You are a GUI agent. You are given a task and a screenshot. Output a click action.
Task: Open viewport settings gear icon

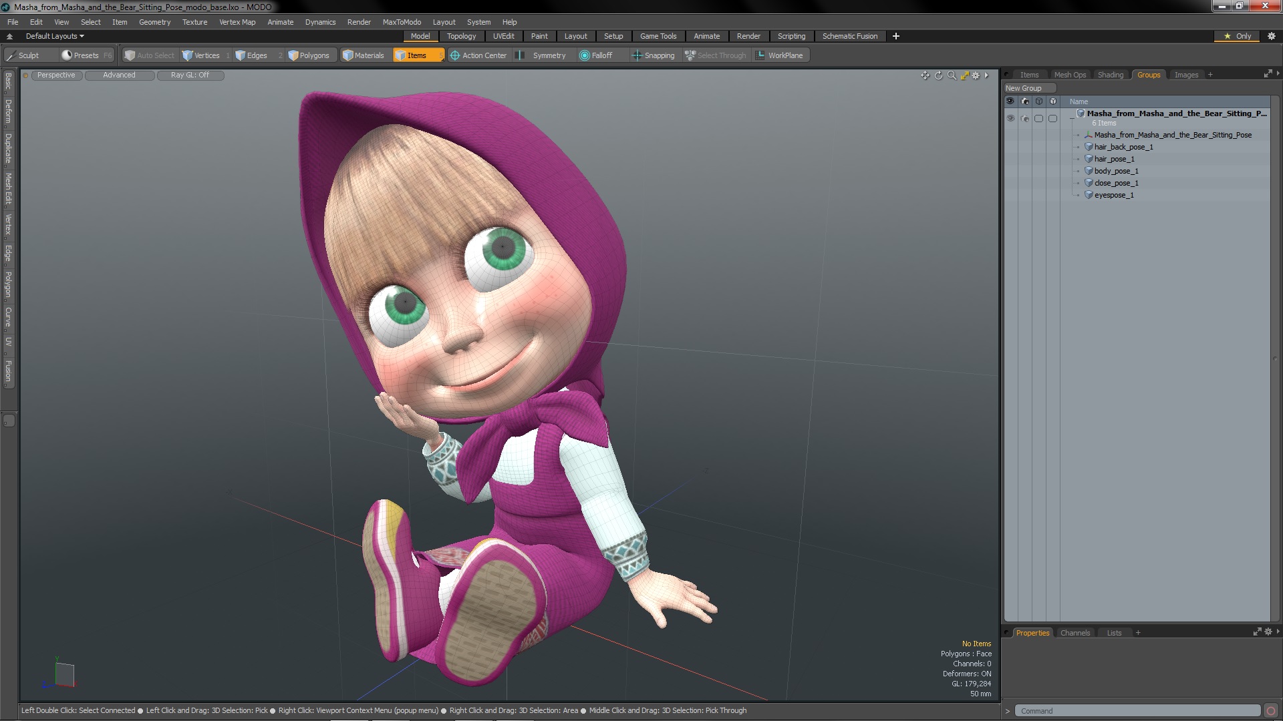[x=976, y=75]
